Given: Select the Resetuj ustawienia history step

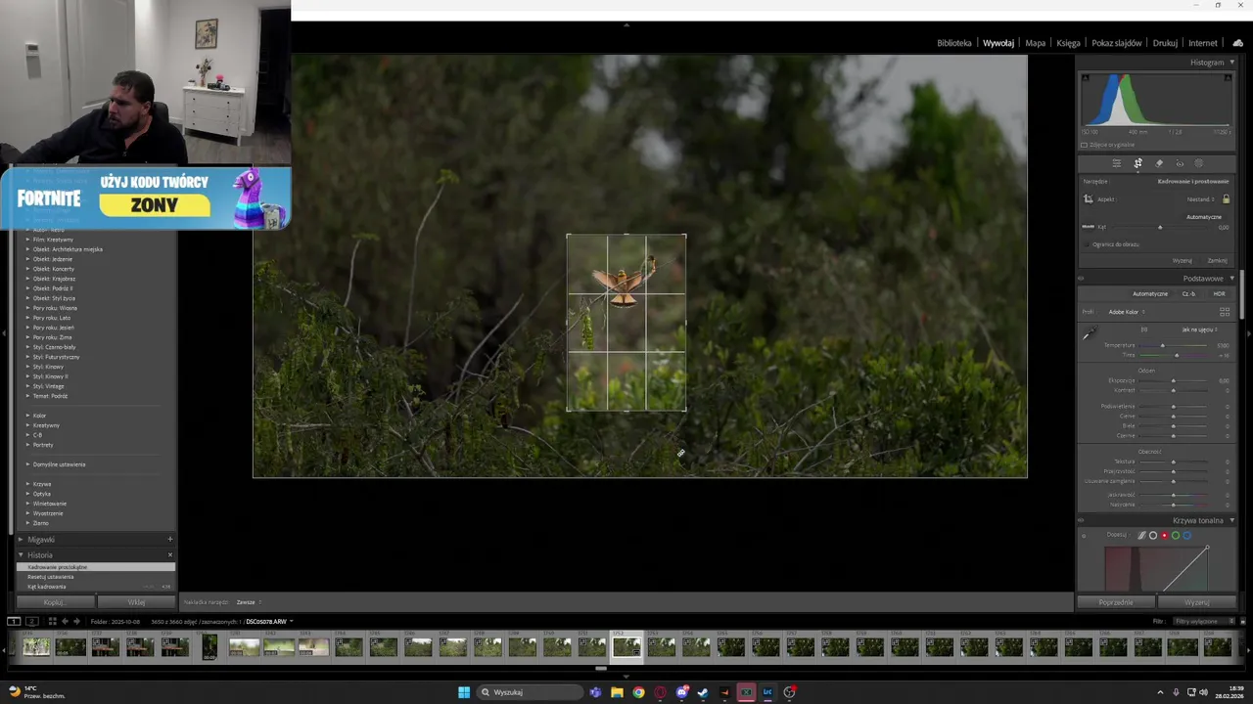Looking at the screenshot, I should pyautogui.click(x=96, y=577).
